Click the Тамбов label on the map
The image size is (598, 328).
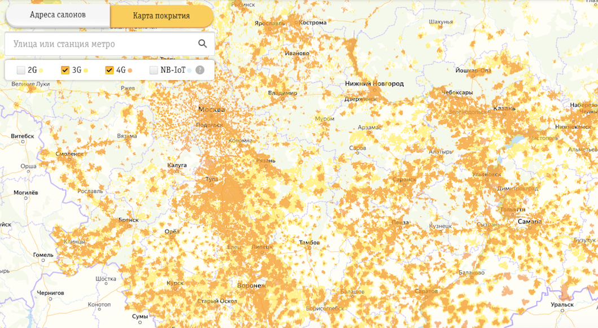coord(308,242)
